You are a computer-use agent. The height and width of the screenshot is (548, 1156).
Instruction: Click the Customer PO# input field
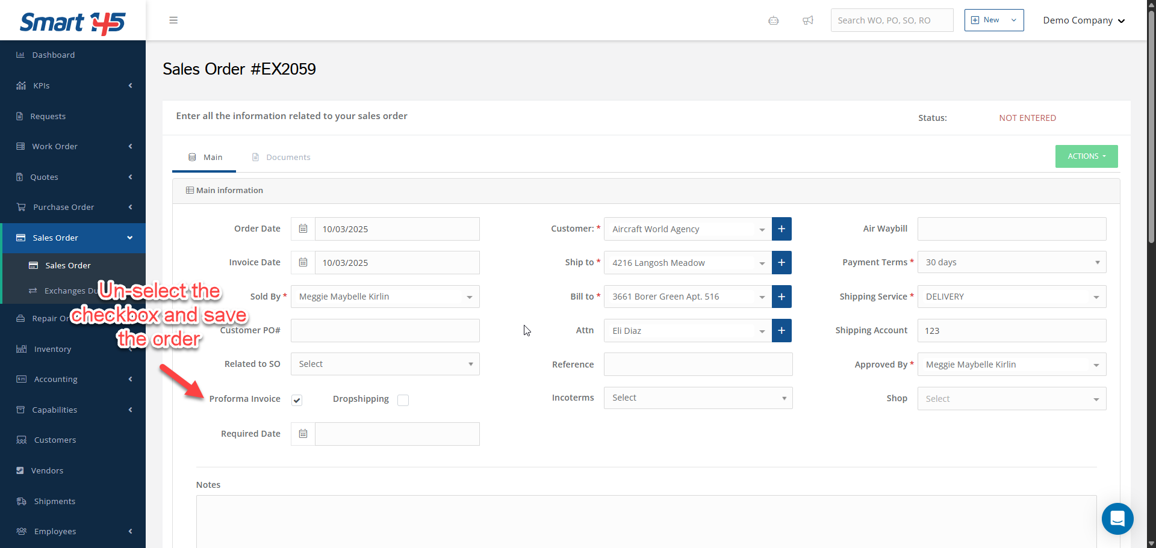(385, 331)
